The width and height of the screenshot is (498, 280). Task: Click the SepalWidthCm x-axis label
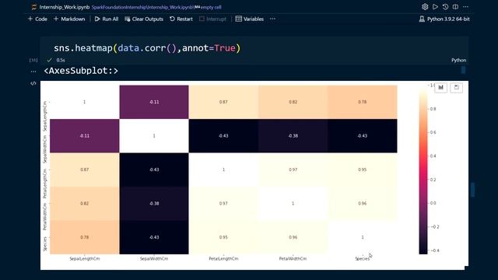point(154,259)
